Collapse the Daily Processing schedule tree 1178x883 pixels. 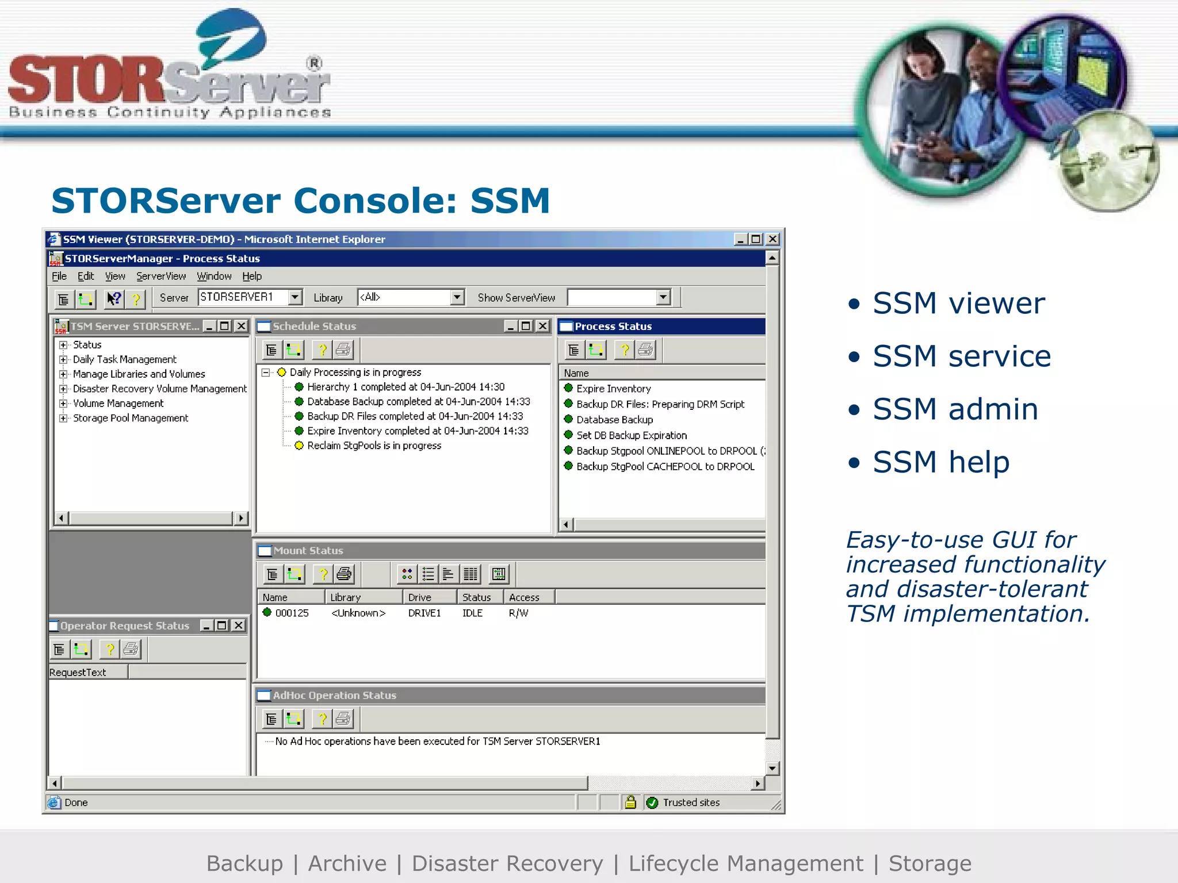point(266,373)
